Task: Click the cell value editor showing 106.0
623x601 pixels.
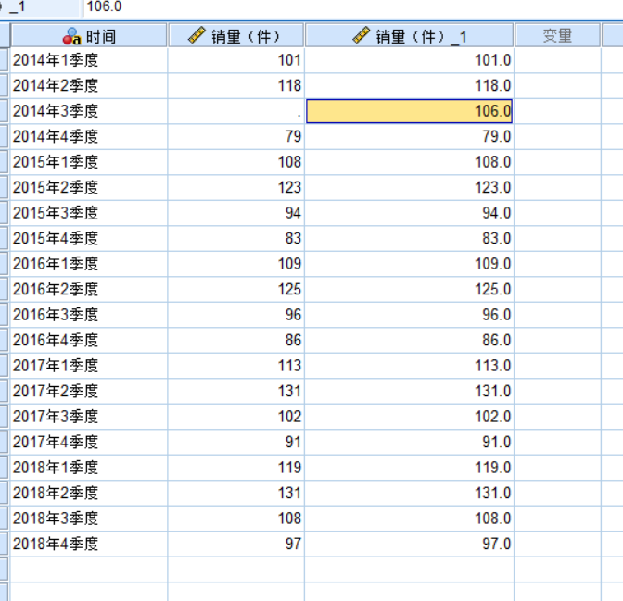Action: [x=353, y=7]
